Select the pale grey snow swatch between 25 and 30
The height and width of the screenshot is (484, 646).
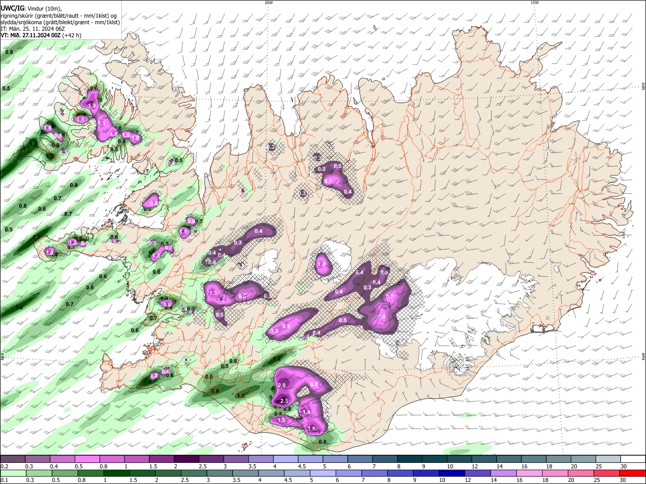point(609,459)
